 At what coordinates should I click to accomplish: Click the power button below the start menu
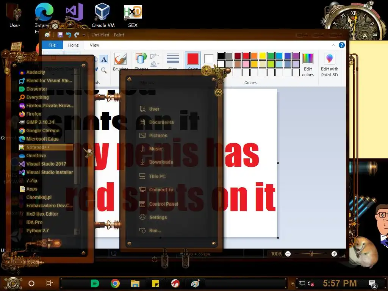coord(155,260)
